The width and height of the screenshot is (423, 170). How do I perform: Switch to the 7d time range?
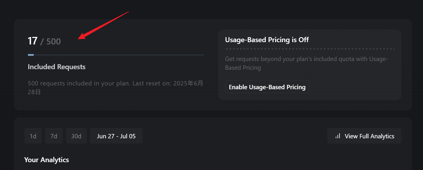pyautogui.click(x=54, y=136)
